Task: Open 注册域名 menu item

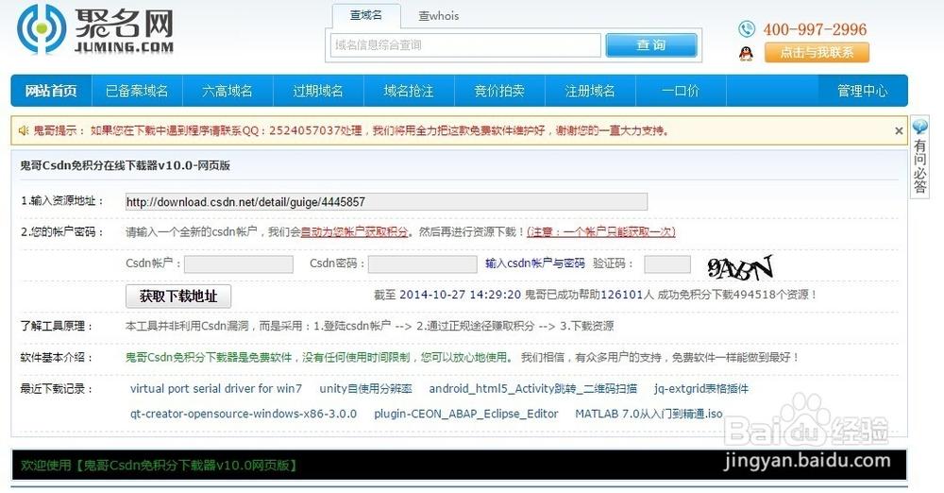Action: 590,91
